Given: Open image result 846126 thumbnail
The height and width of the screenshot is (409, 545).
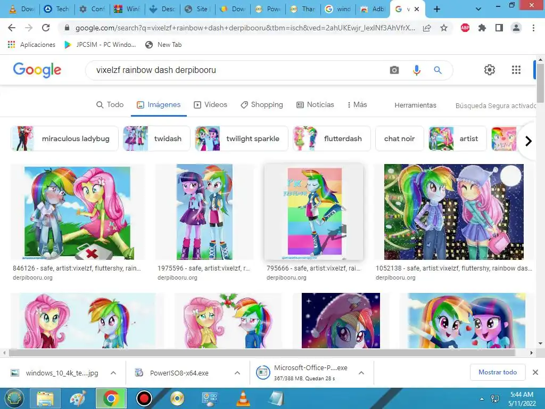Looking at the screenshot, I should [x=78, y=212].
